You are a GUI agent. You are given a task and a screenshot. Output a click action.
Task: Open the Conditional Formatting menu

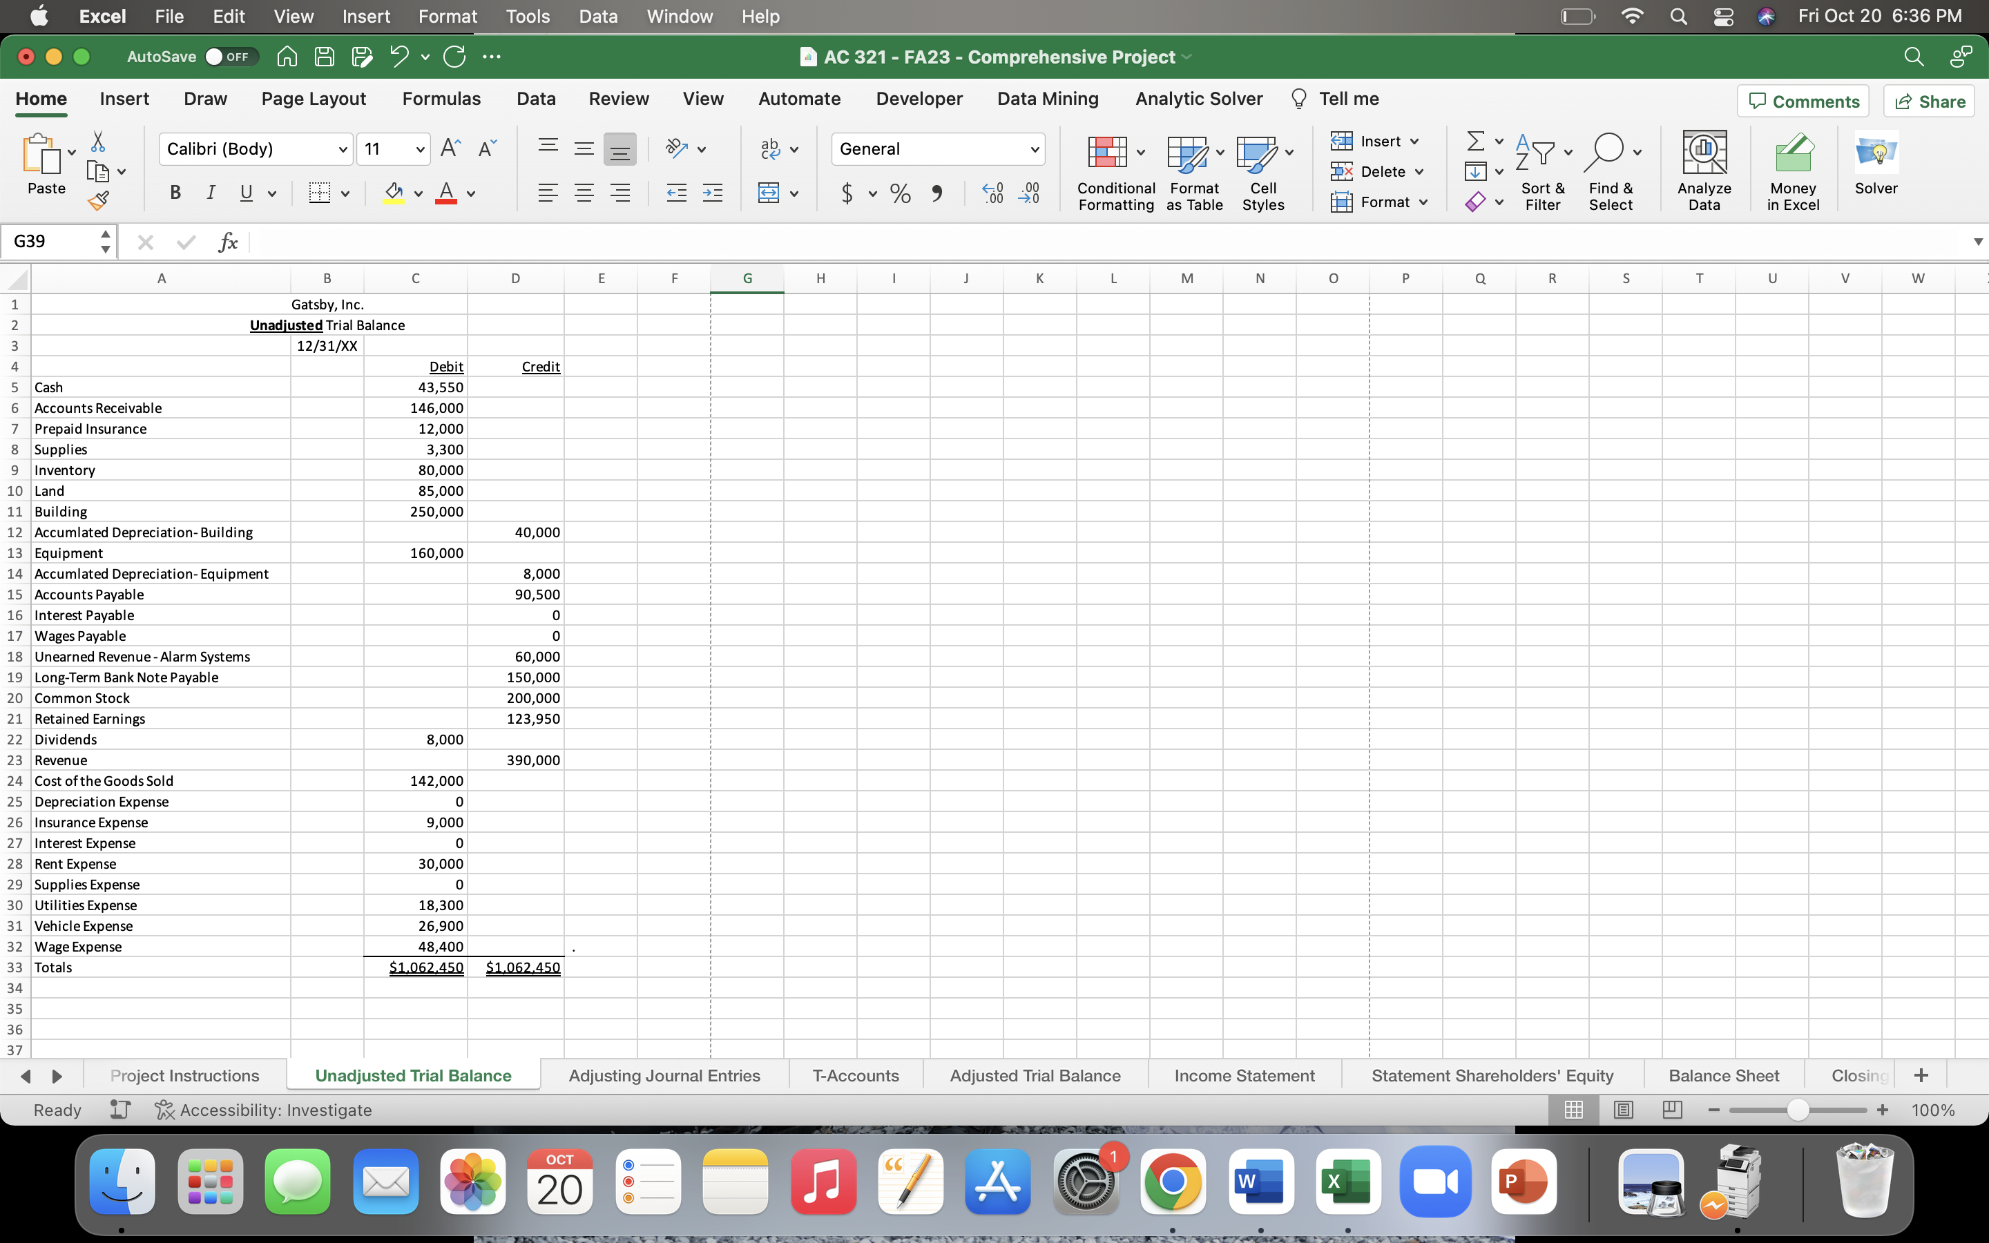point(1114,170)
